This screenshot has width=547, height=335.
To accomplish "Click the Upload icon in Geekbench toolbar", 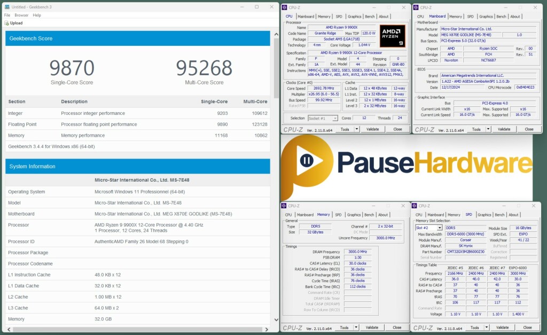I will (6, 23).
